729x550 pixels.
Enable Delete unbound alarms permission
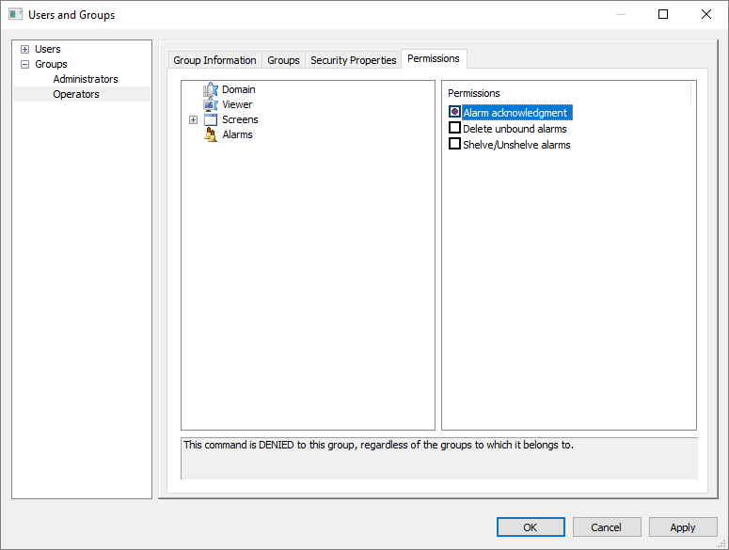coord(455,129)
